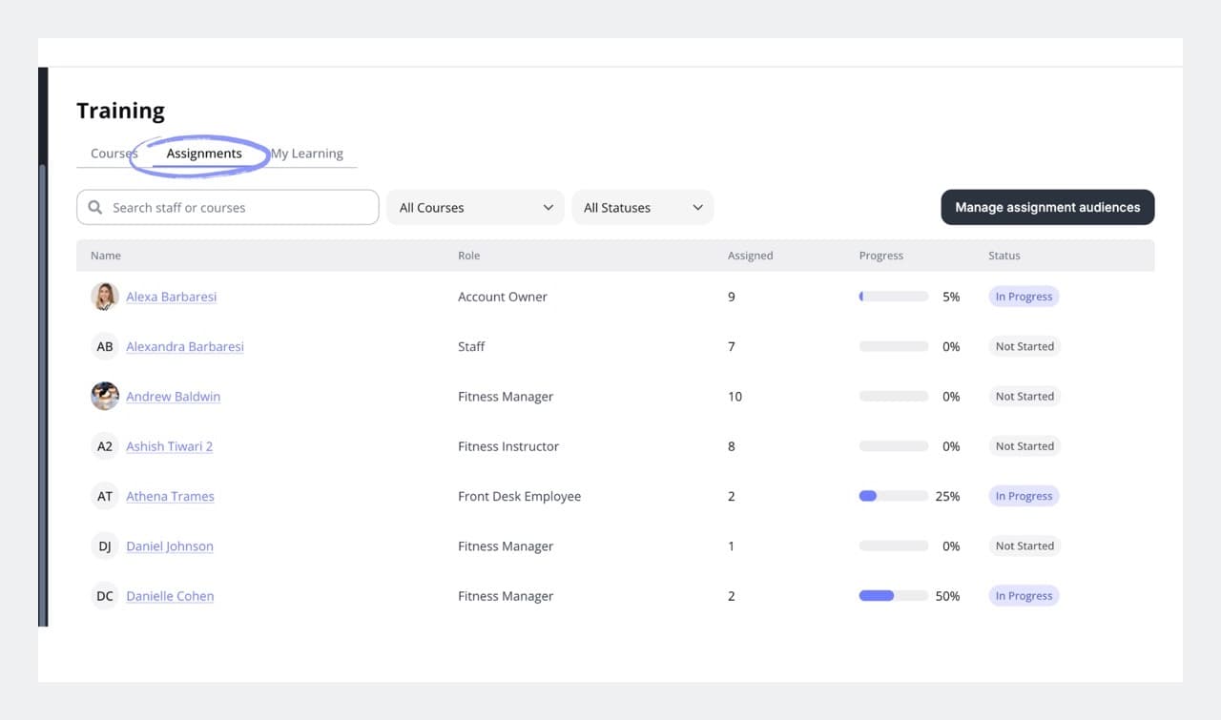Switch to the Courses tab
Image resolution: width=1221 pixels, height=720 pixels.
click(114, 154)
